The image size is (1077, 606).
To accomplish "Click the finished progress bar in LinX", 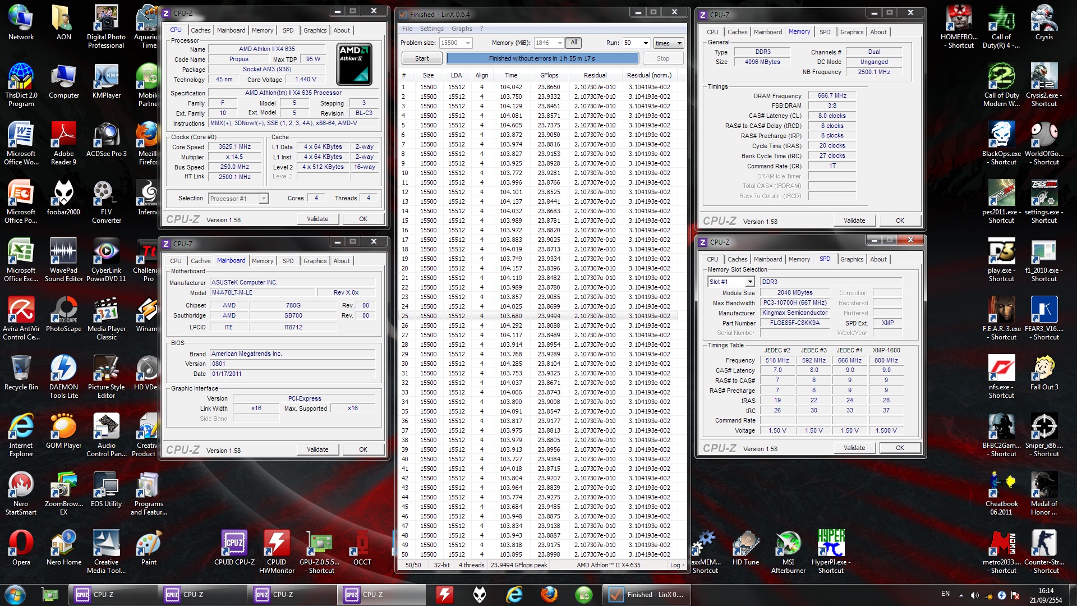I will [542, 58].
